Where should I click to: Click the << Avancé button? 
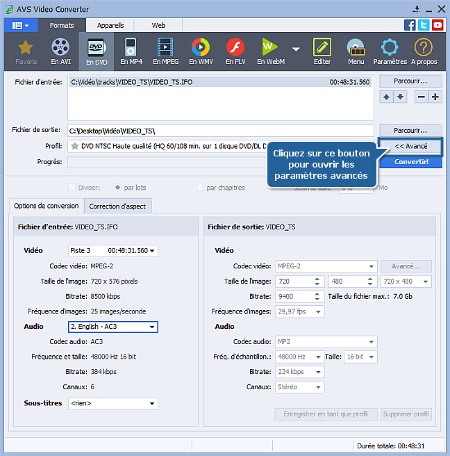click(411, 147)
